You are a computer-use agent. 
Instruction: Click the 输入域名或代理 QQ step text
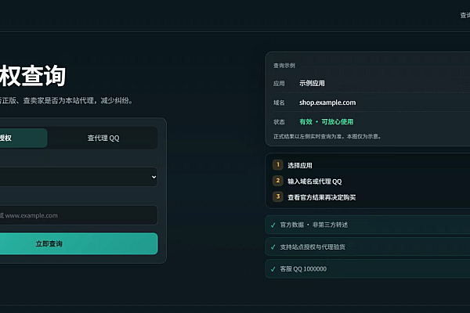314,182
